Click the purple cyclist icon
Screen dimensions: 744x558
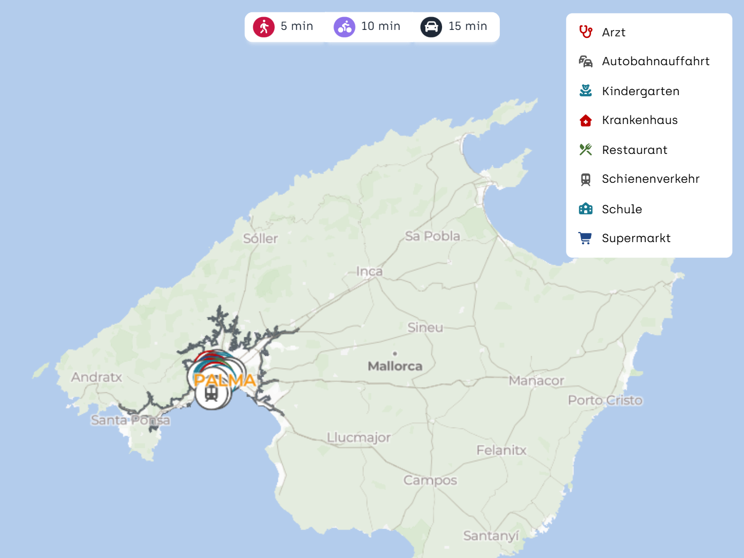point(344,27)
